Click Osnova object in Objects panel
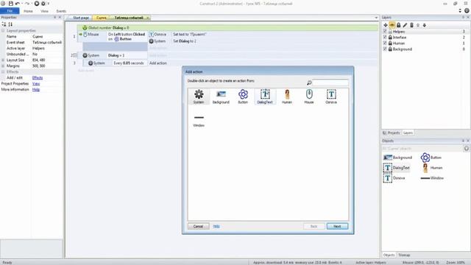Image resolution: width=471 pixels, height=265 pixels. click(394, 178)
